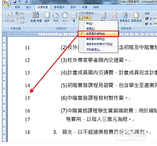Expand arrow under 邊界 button
This screenshot has height=146, width=157.
click(x=47, y=24)
